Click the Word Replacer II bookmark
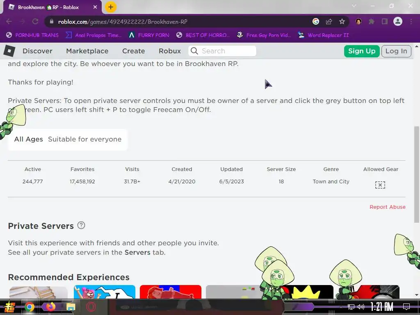 point(324,35)
